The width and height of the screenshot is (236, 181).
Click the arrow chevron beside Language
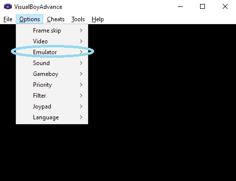click(81, 117)
